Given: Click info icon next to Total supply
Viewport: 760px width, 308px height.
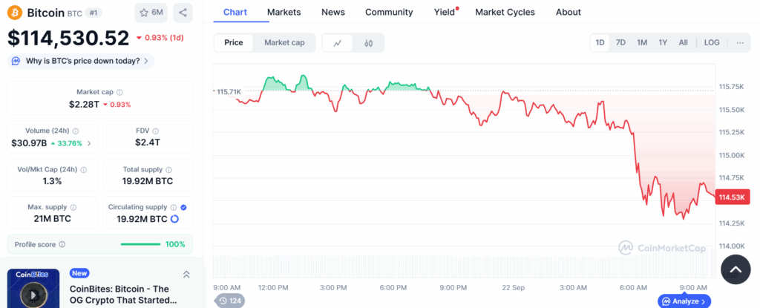Looking at the screenshot, I should 168,170.
